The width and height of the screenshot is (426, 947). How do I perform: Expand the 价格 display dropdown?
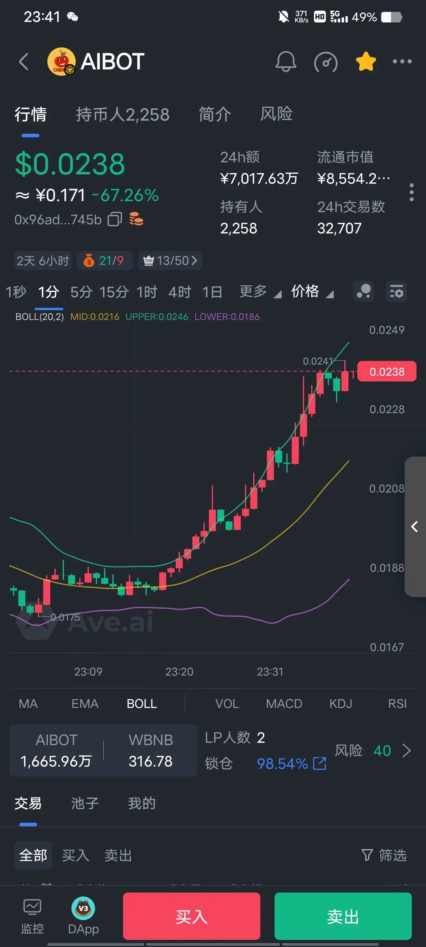pyautogui.click(x=312, y=292)
